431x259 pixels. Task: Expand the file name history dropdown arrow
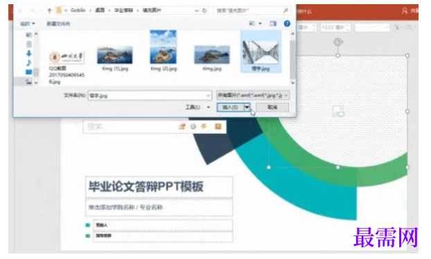208,96
